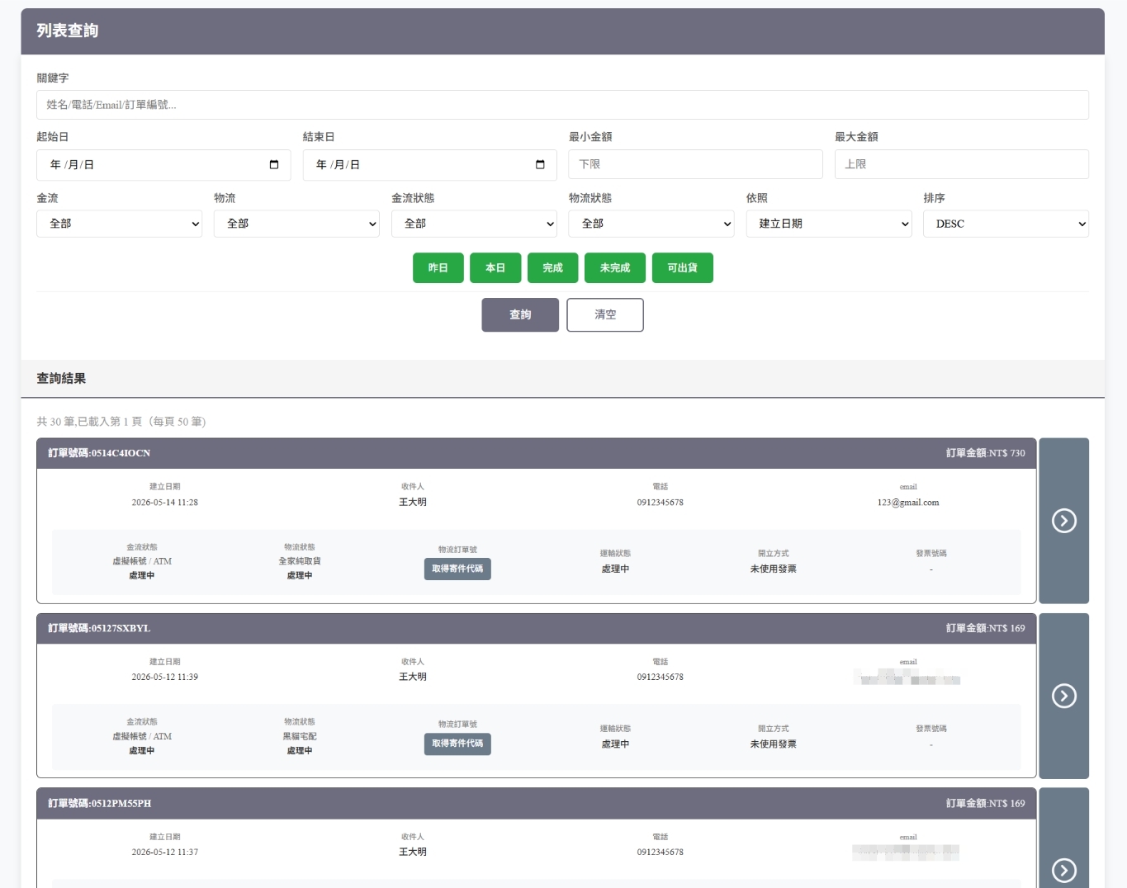Apply the 未完成 quick filter
The height and width of the screenshot is (888, 1127).
615,268
